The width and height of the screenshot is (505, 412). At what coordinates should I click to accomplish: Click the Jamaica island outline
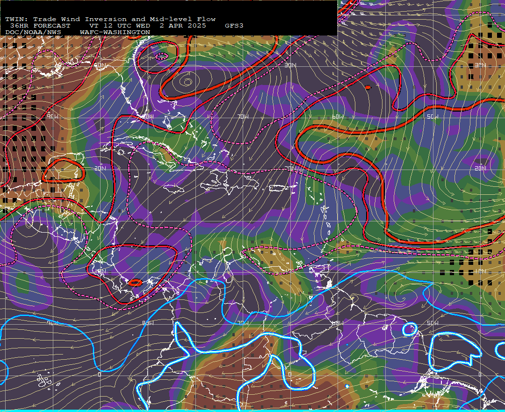[173, 189]
